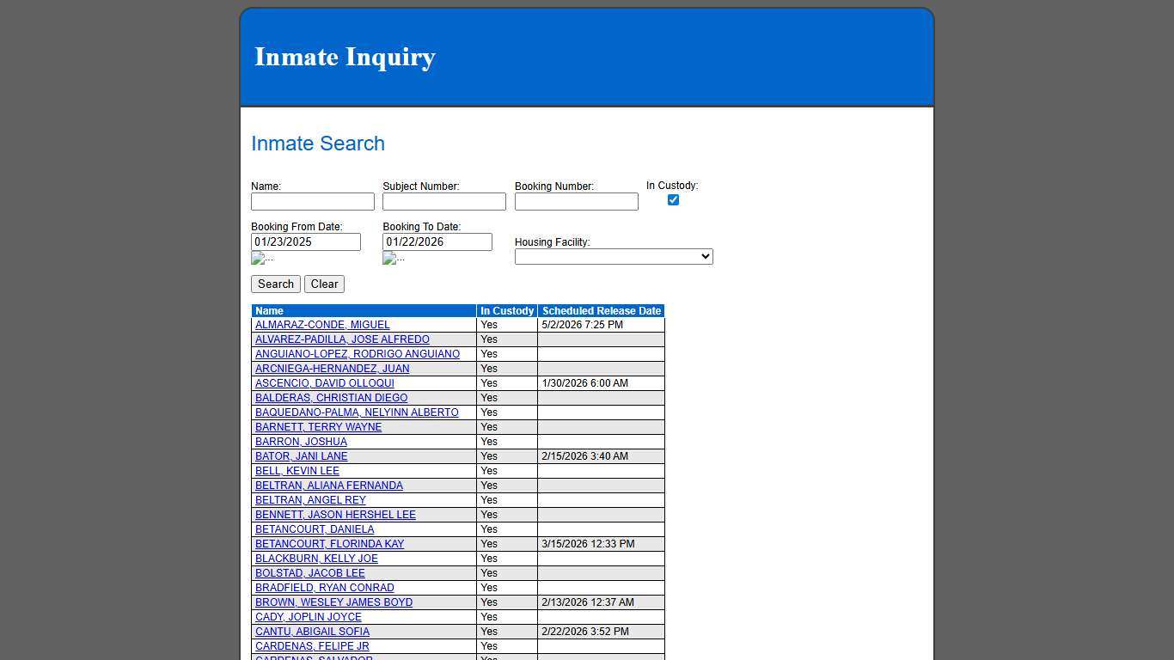Open BELL, KEVIN LEE inmate record
The width and height of the screenshot is (1174, 660).
[x=297, y=471]
